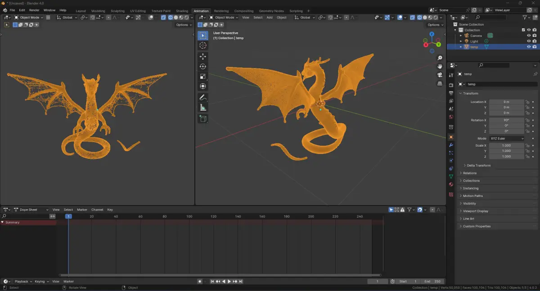Expand the Camera item in outliner

coord(461,36)
